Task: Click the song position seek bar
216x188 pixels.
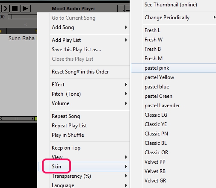Action: (22, 17)
